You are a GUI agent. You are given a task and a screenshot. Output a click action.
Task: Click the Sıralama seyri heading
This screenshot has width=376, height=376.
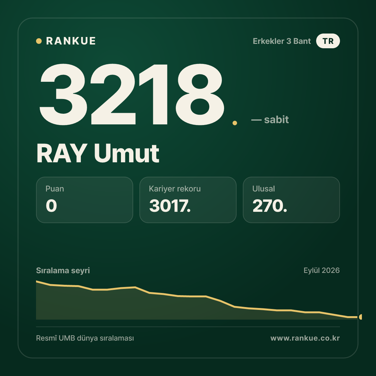pos(63,270)
